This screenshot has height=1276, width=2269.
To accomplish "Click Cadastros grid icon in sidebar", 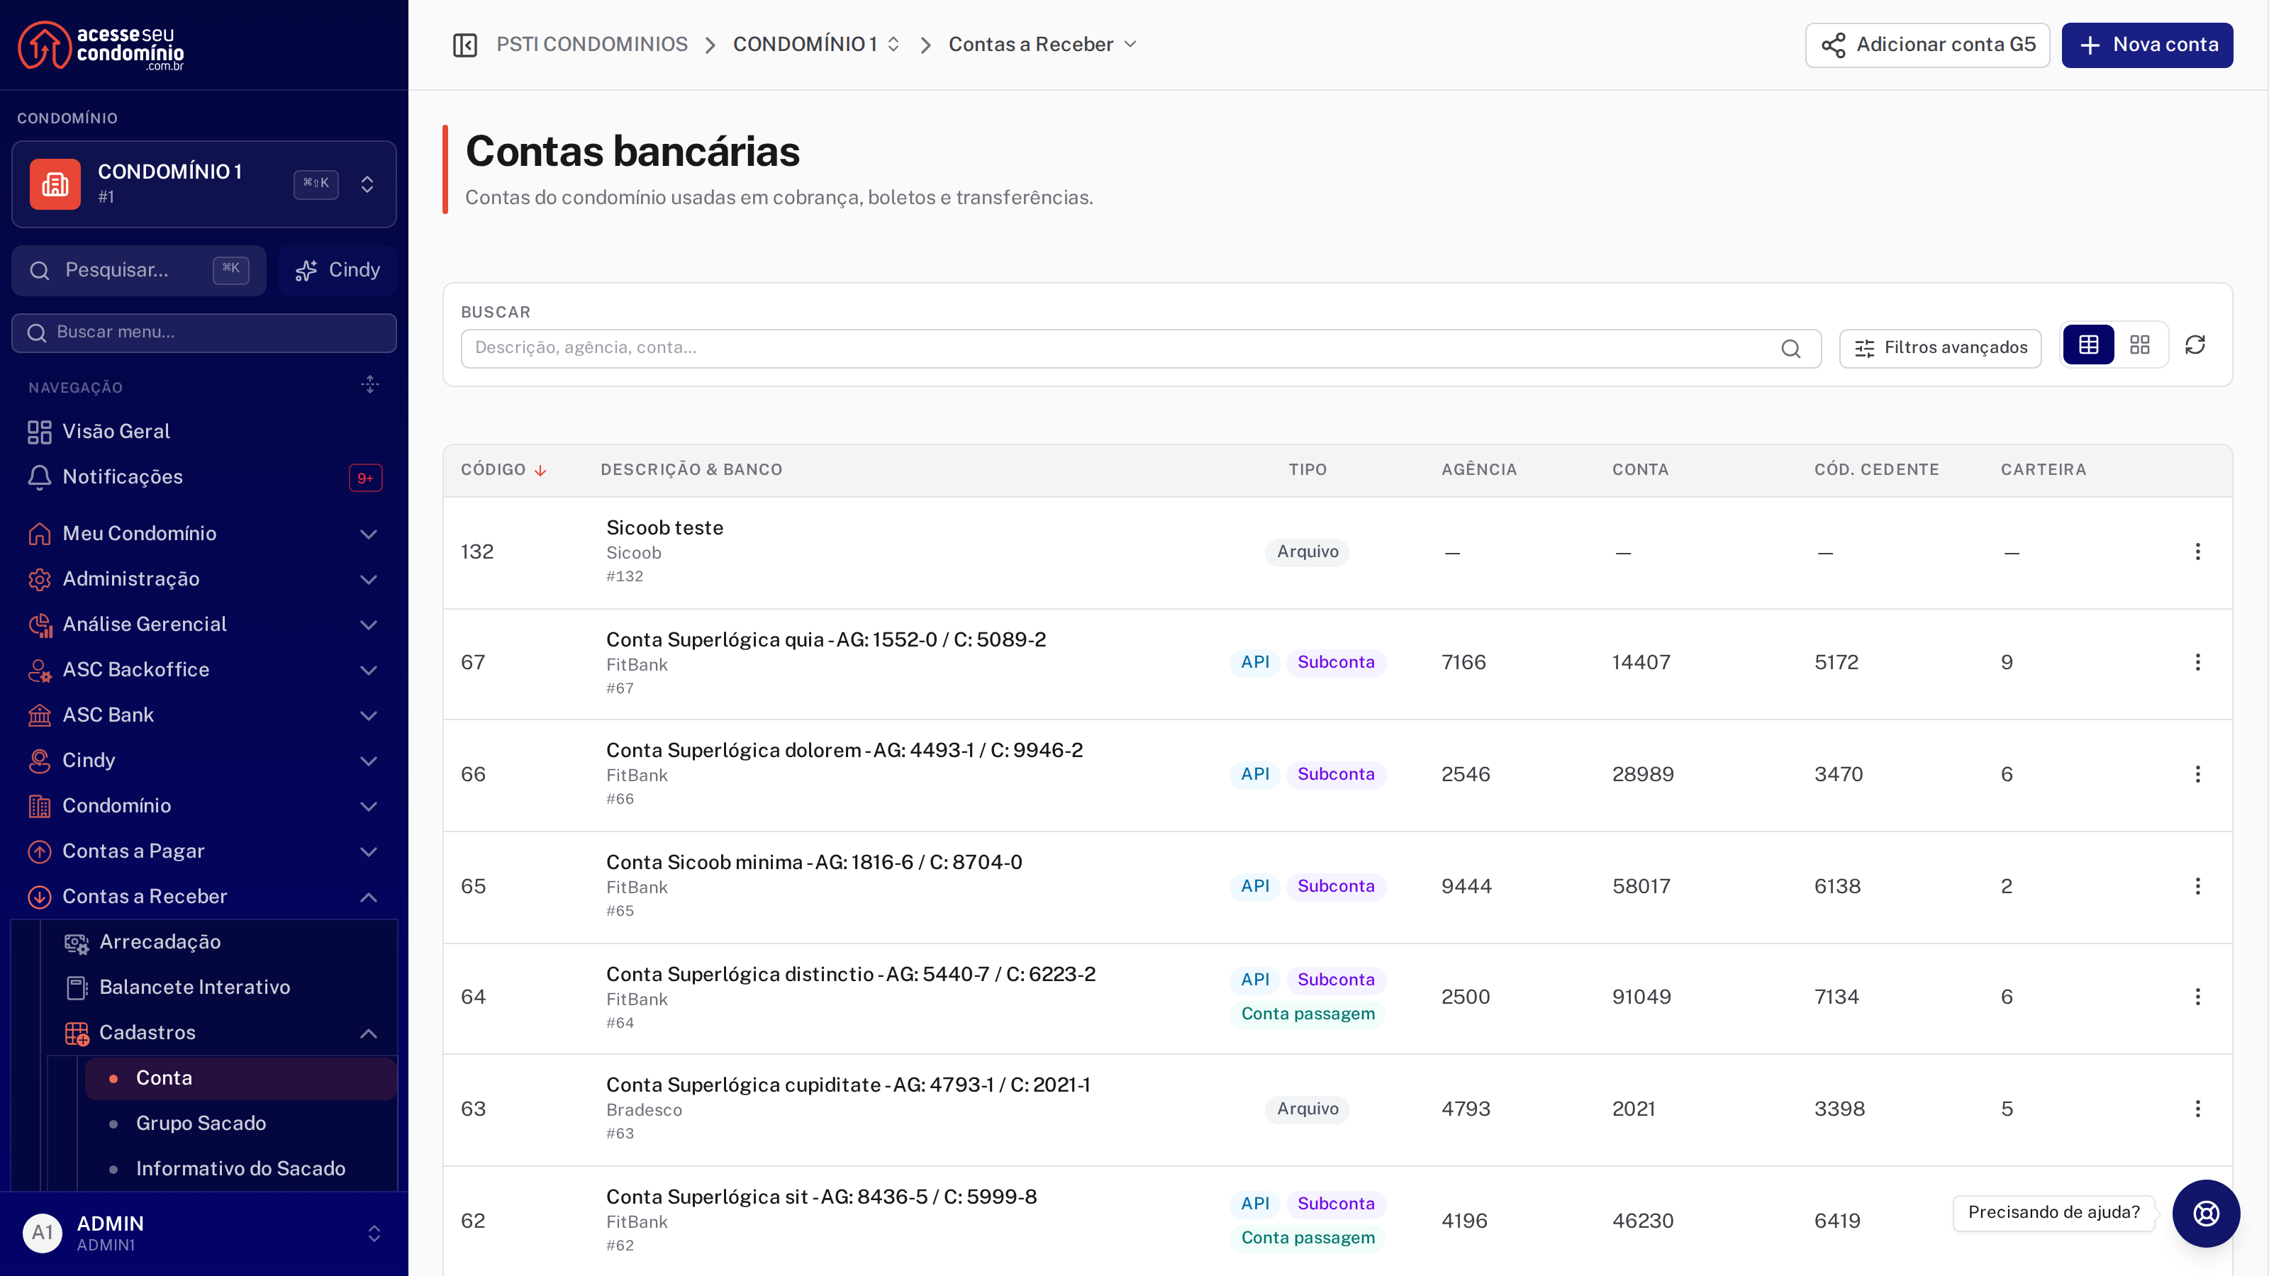I will pos(77,1034).
